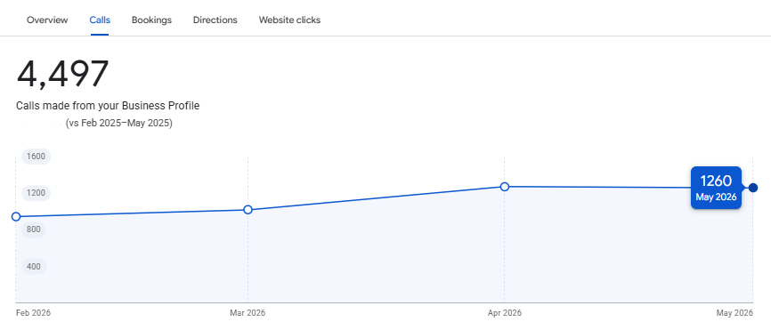Open the Overview tab
771x330 pixels.
47,20
